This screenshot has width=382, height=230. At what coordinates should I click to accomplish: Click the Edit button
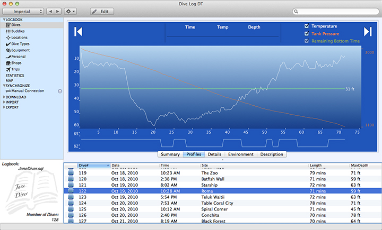[x=101, y=11]
